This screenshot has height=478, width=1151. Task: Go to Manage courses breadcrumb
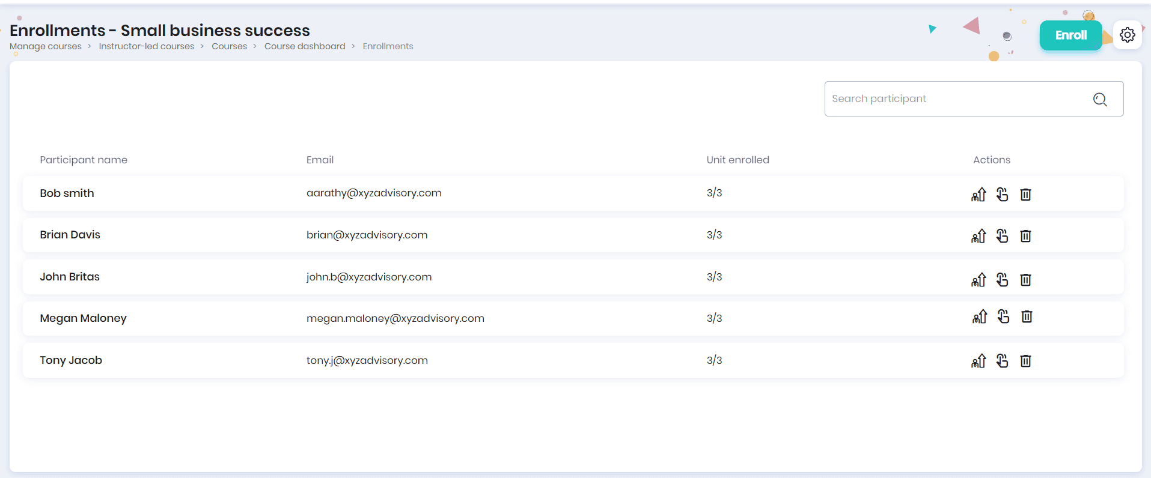[x=46, y=46]
